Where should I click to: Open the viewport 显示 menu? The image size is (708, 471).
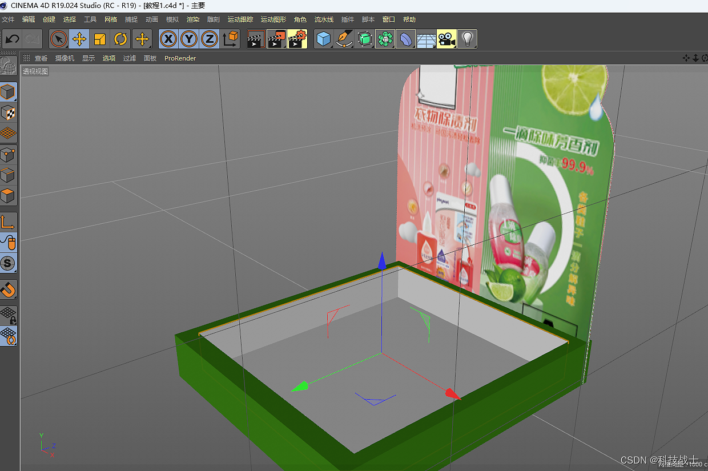pos(88,58)
